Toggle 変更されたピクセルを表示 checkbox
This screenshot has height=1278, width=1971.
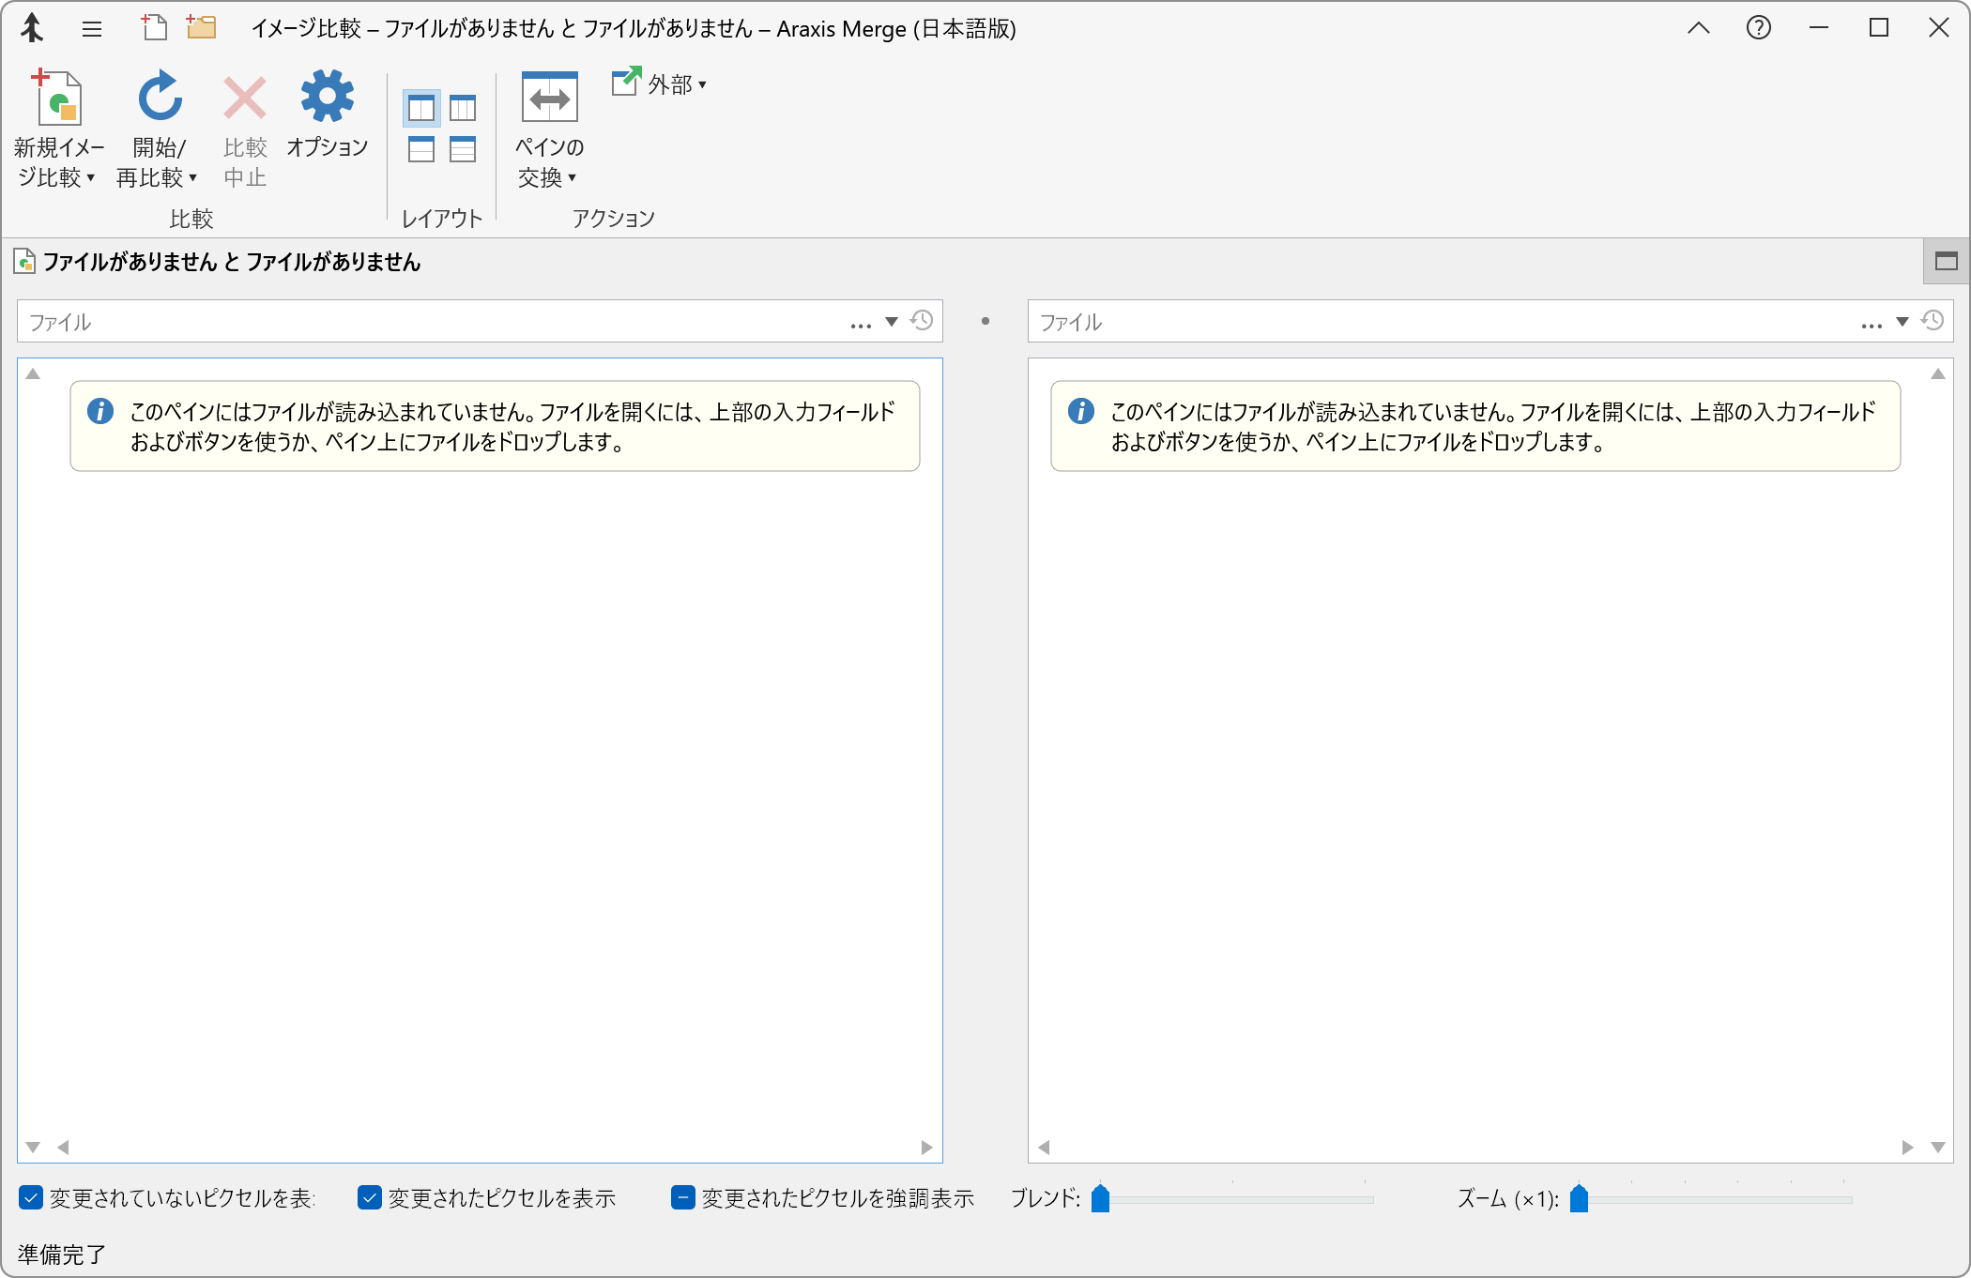(x=370, y=1197)
